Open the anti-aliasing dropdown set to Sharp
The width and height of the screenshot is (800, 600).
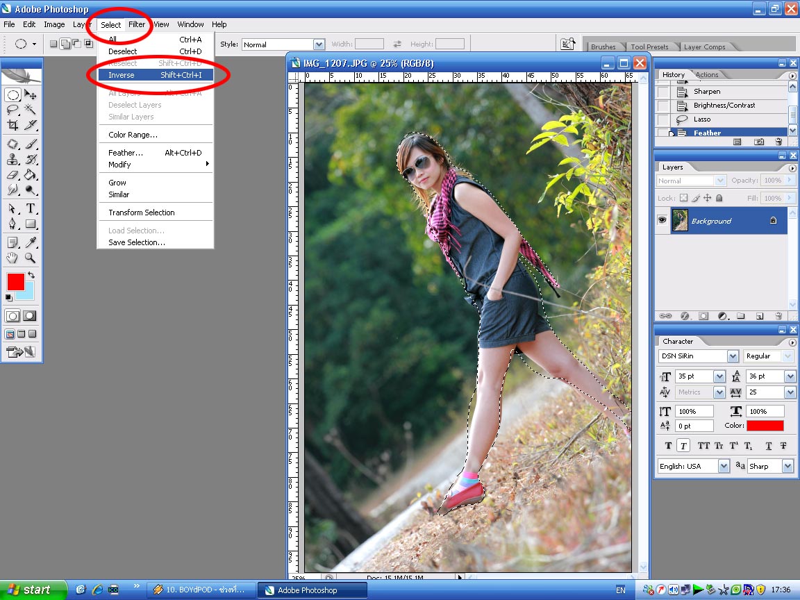pyautogui.click(x=787, y=466)
